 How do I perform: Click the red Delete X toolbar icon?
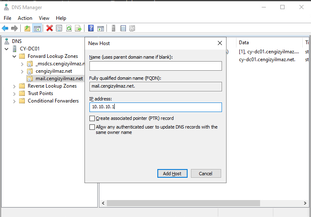pyautogui.click(x=50, y=29)
